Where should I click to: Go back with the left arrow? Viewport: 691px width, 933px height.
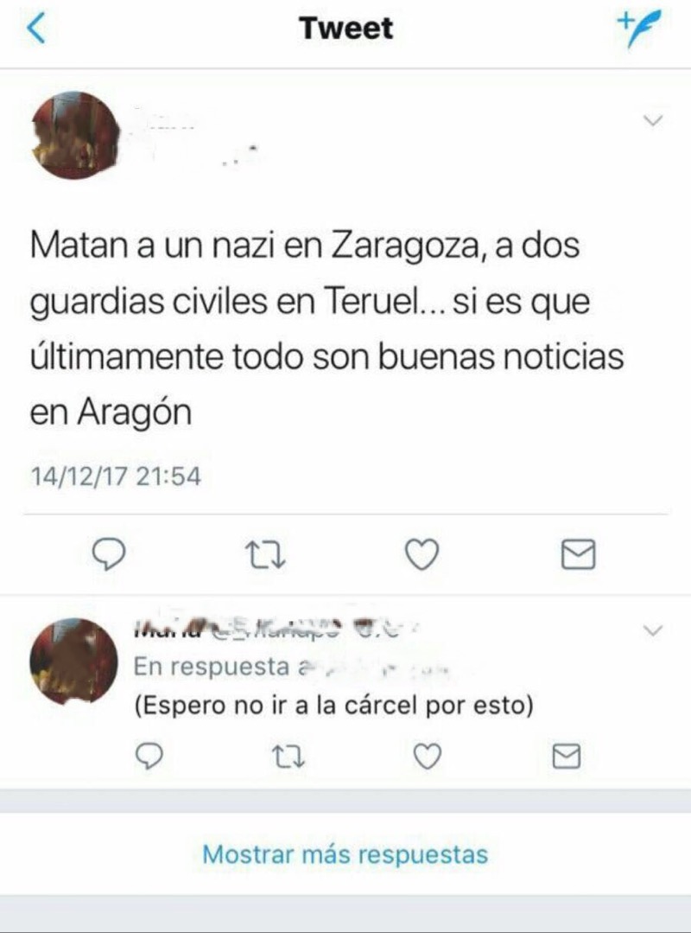click(37, 29)
